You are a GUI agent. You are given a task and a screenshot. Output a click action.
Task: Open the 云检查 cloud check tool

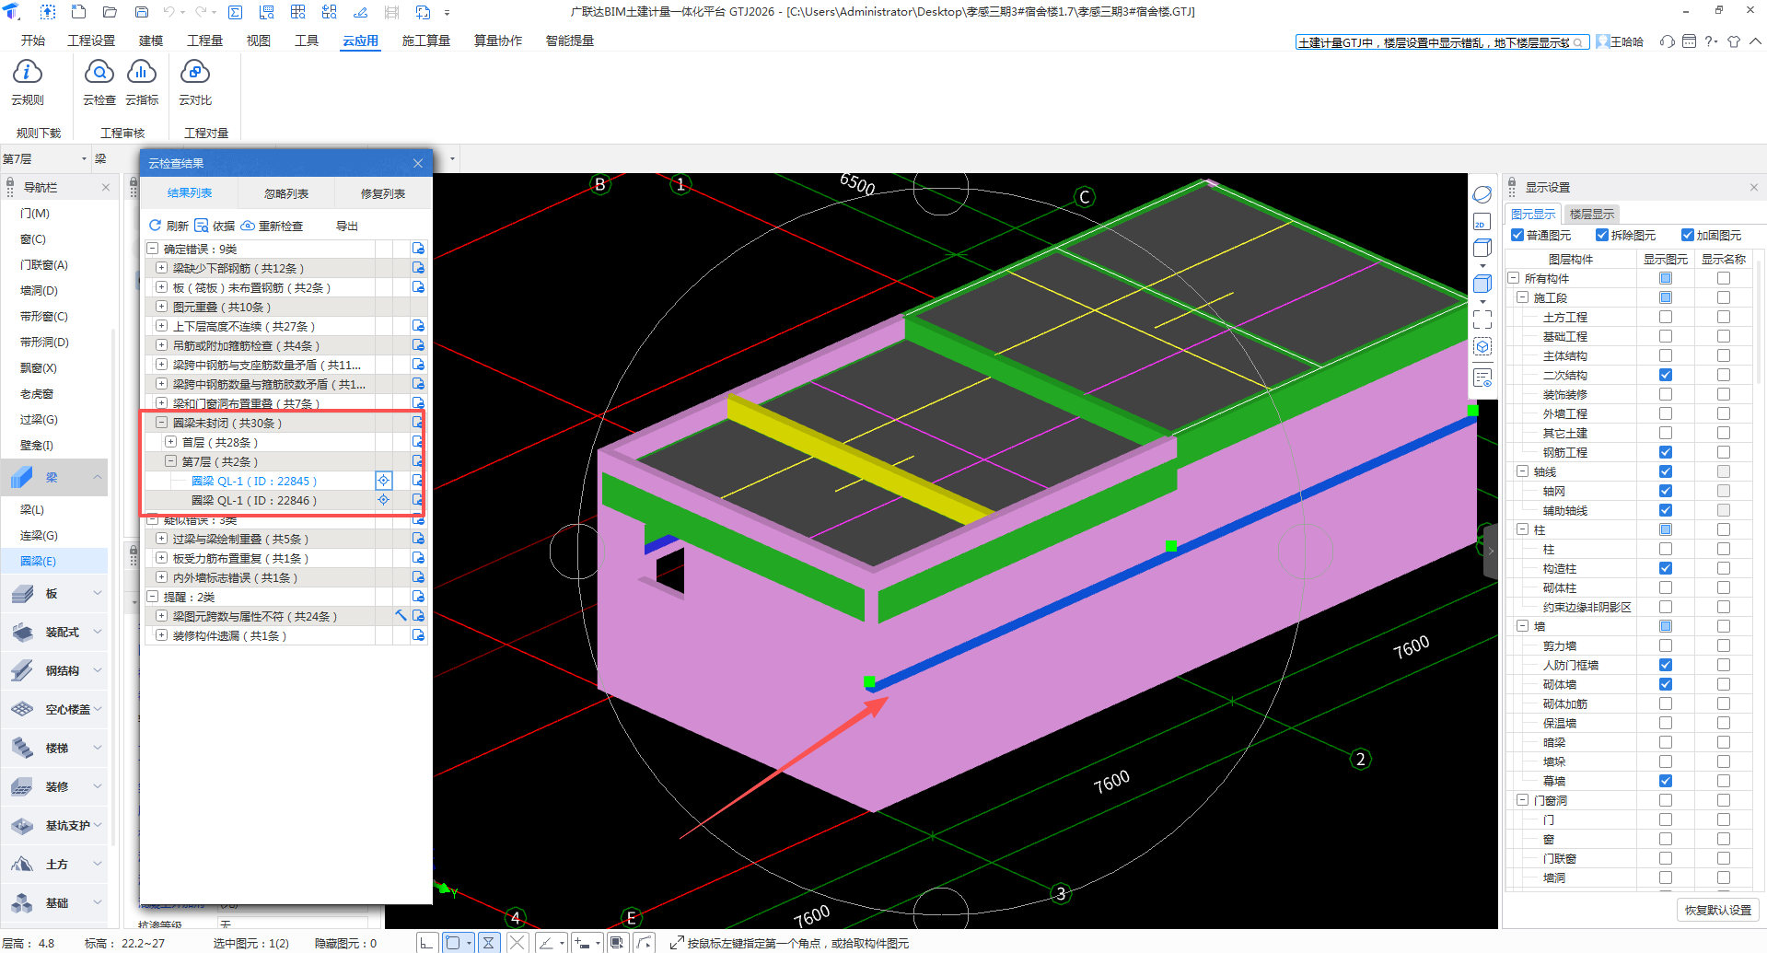point(99,73)
